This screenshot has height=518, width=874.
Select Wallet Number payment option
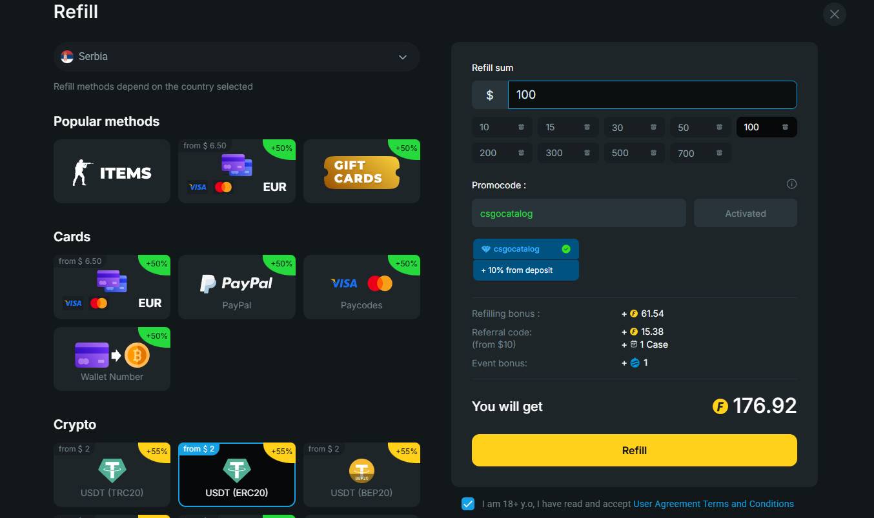(112, 359)
